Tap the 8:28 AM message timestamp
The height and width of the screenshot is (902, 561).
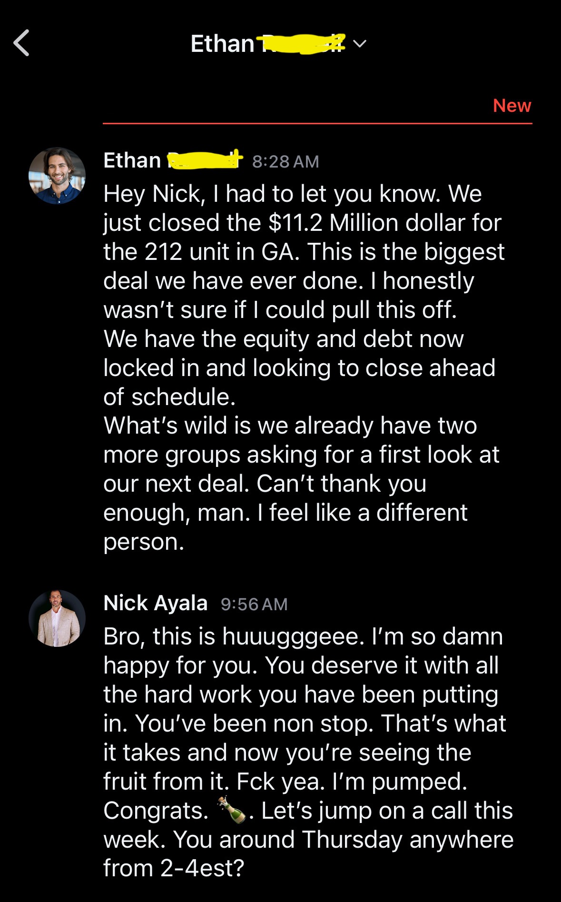click(x=285, y=161)
